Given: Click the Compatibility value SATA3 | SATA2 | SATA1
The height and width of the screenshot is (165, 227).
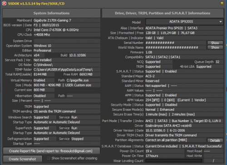Looking at the screenshot, I should [x=184, y=57].
